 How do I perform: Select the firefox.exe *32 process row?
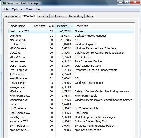pos(72,31)
